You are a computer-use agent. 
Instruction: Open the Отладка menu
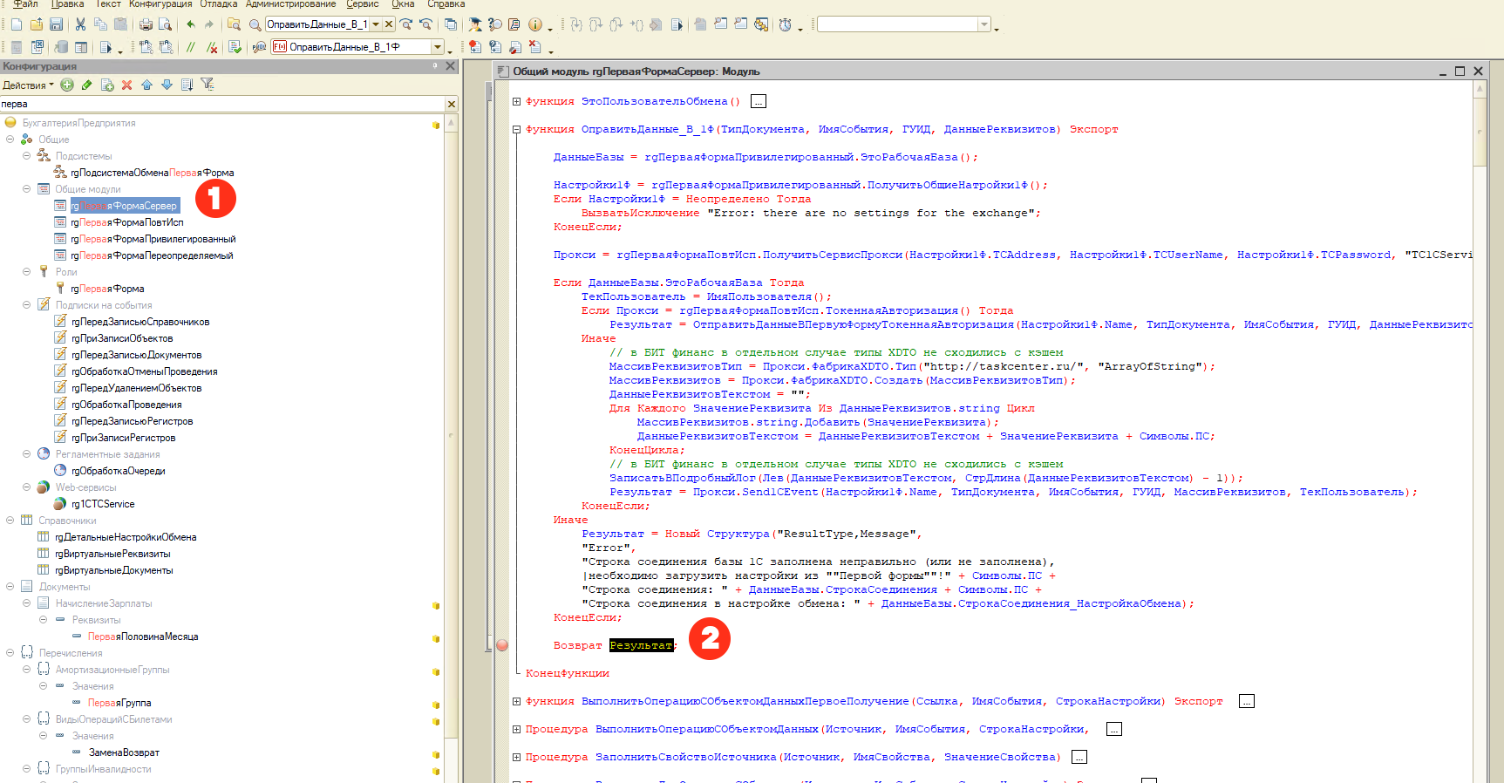coord(219,4)
